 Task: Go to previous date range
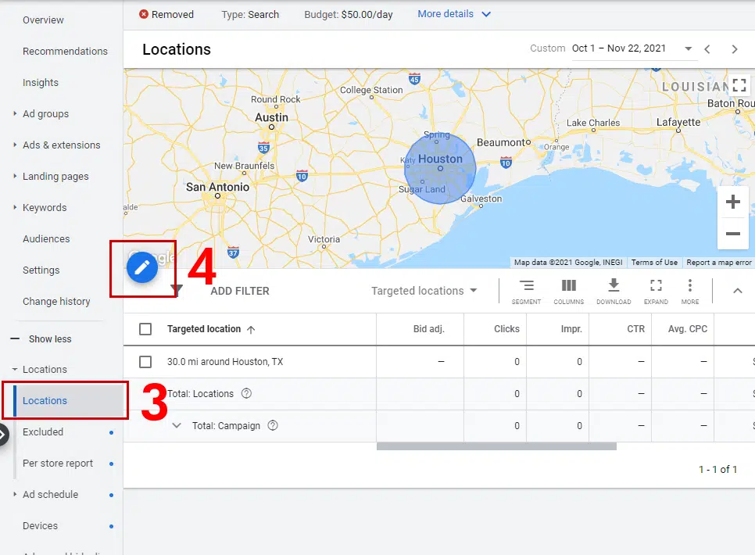(707, 49)
